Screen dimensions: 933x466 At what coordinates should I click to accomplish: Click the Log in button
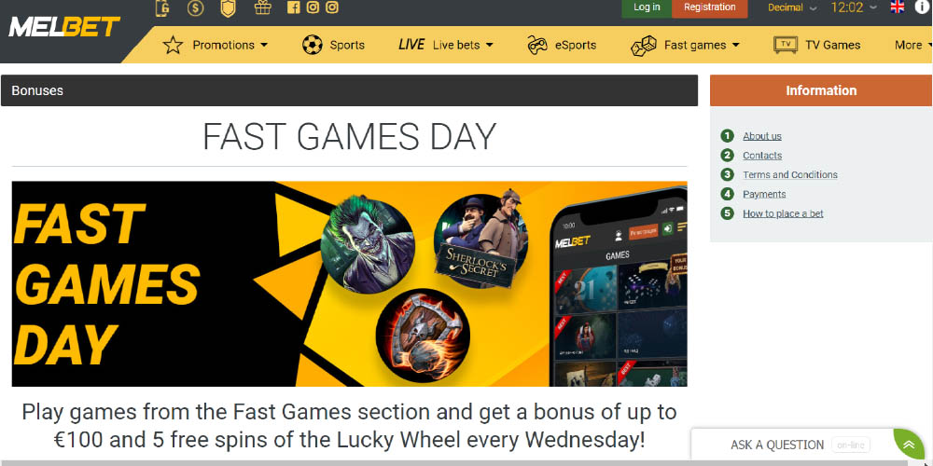click(647, 7)
